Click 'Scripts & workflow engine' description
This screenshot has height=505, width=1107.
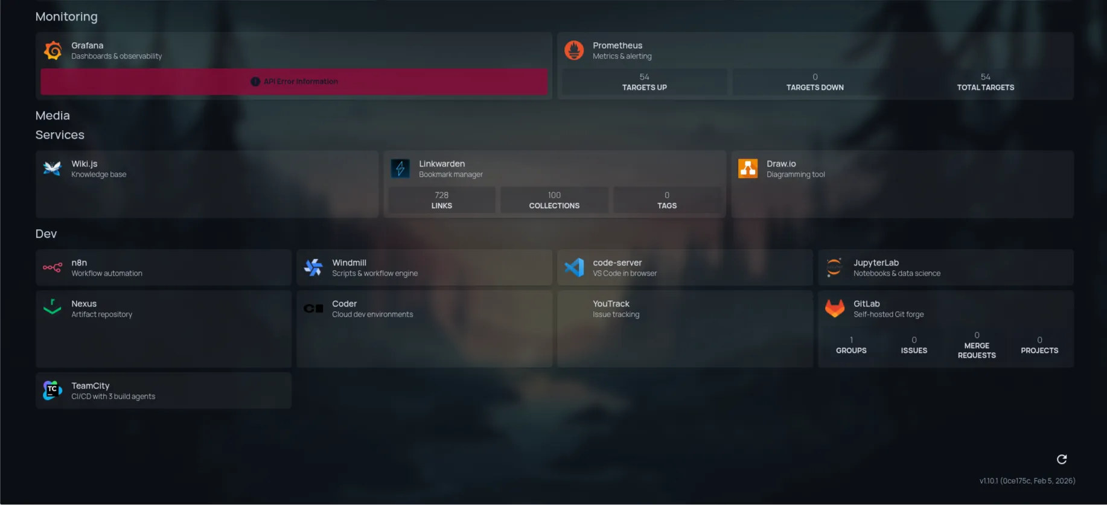click(375, 273)
